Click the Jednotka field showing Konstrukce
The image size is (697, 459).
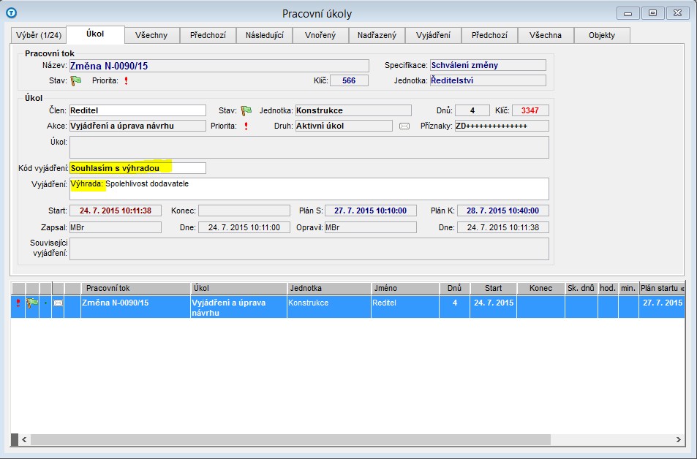point(353,110)
